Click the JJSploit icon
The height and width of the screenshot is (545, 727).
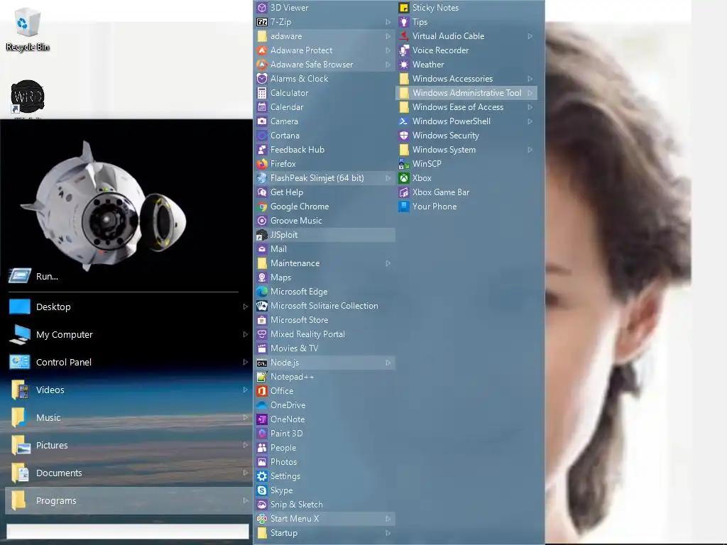click(x=262, y=234)
